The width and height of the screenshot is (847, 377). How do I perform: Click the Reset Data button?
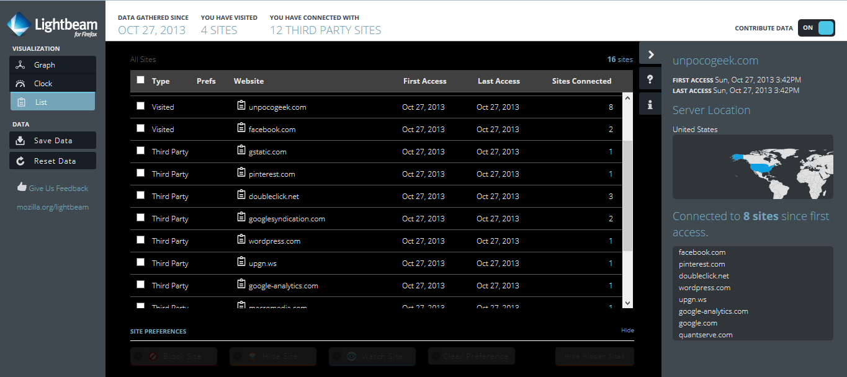(53, 161)
